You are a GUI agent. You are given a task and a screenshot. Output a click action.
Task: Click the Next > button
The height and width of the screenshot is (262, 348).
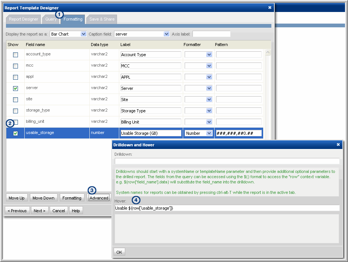(39, 211)
